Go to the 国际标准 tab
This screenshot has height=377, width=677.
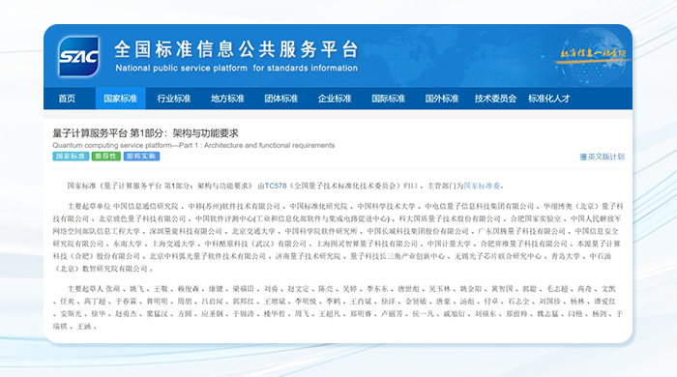pyautogui.click(x=388, y=99)
